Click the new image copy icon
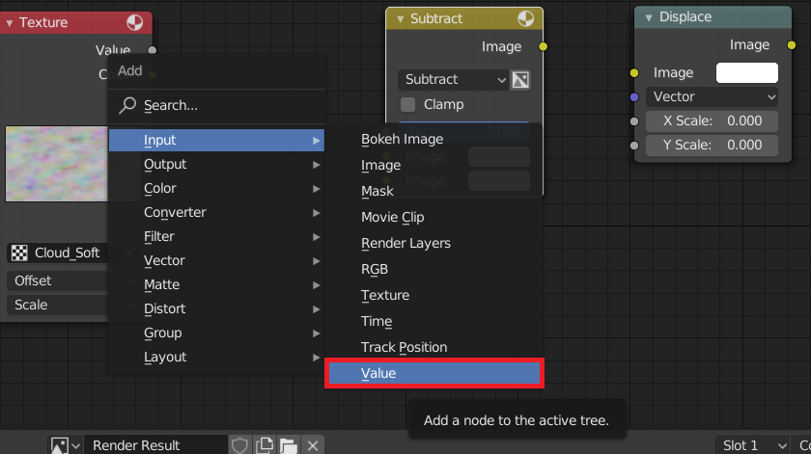811x454 pixels. point(265,445)
